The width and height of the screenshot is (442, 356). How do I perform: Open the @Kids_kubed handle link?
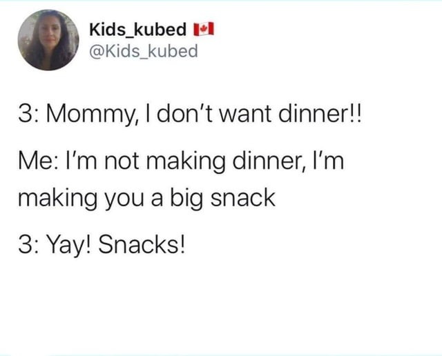coord(144,52)
